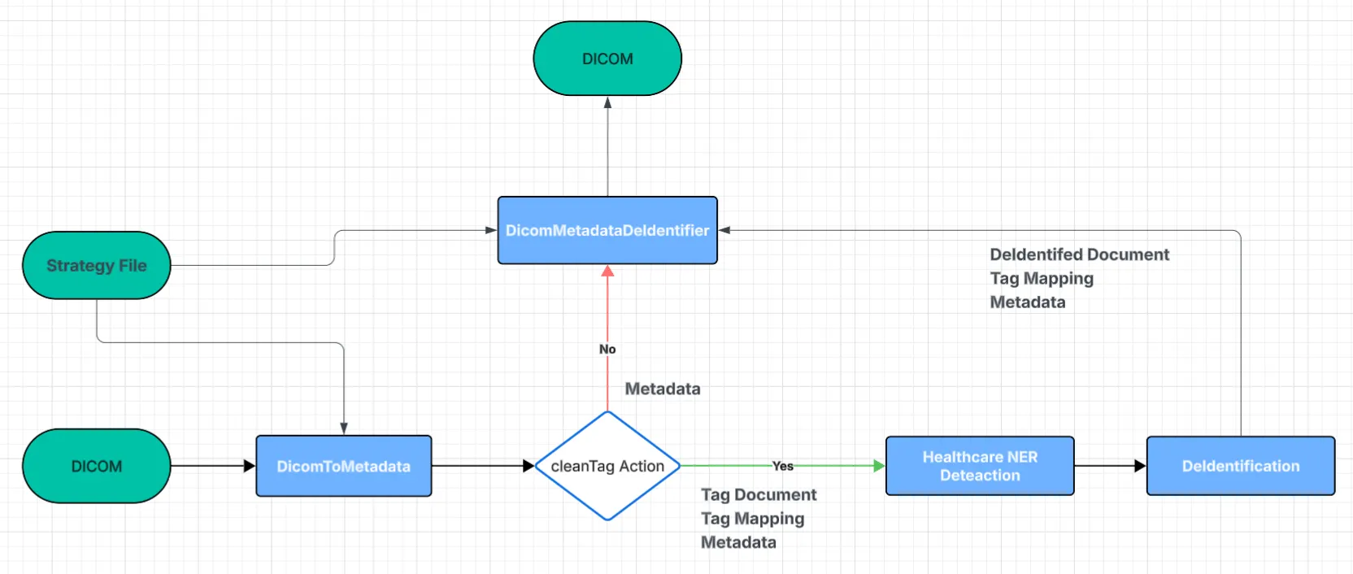Screen dimensions: 1353x574
Task: Select the arrowhead entering the cleanTag Action diamond
Action: click(x=529, y=466)
